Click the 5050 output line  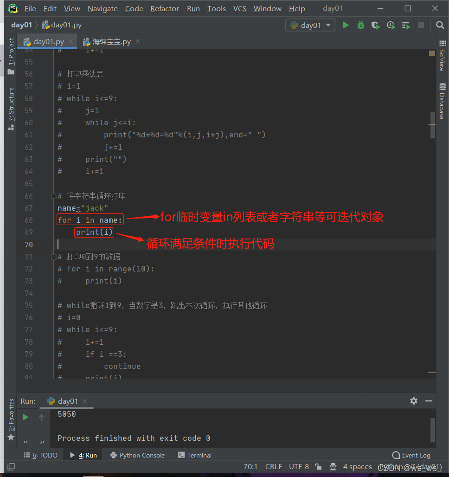pyautogui.click(x=67, y=414)
